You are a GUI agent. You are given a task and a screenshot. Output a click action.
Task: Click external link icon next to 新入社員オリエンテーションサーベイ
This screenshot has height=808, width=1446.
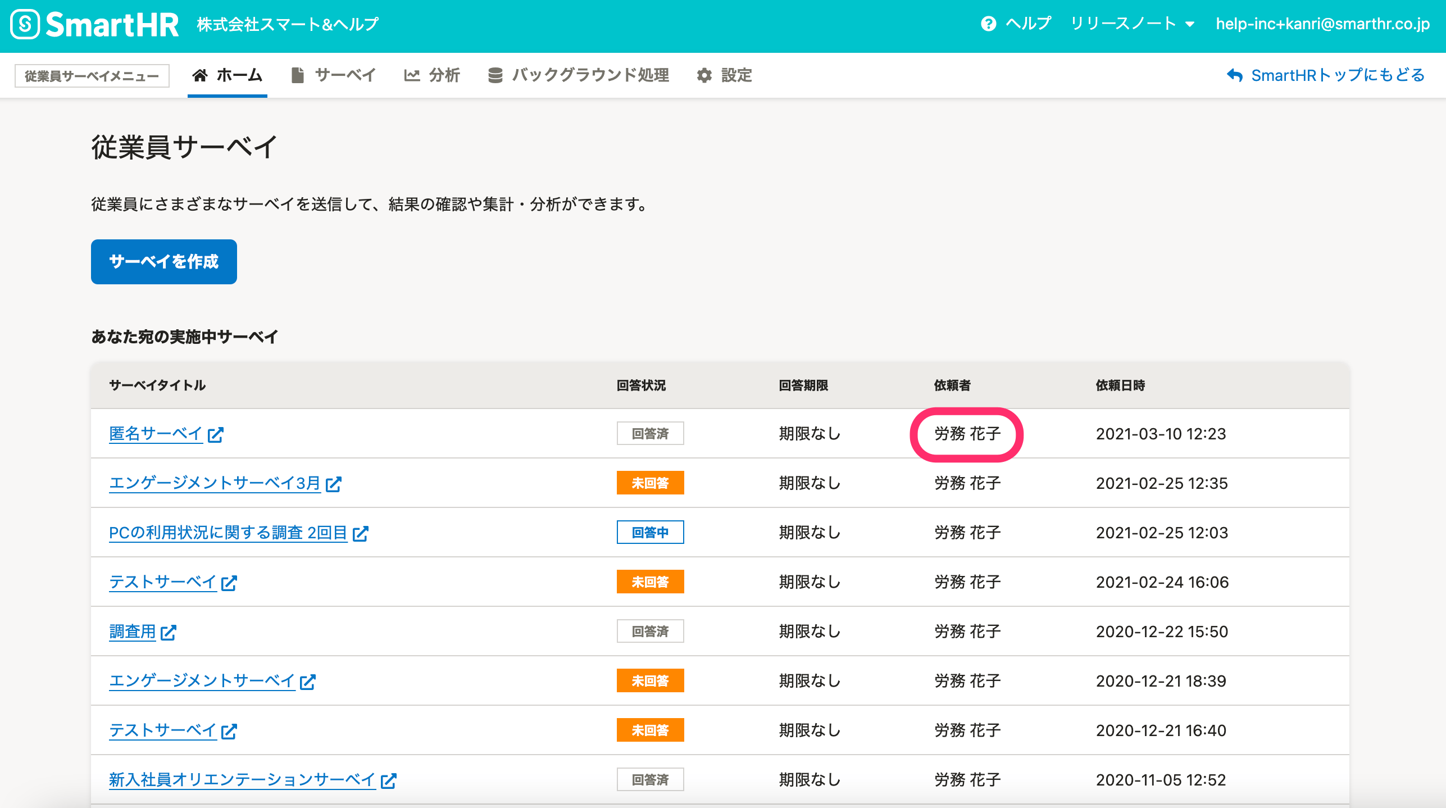coord(389,780)
